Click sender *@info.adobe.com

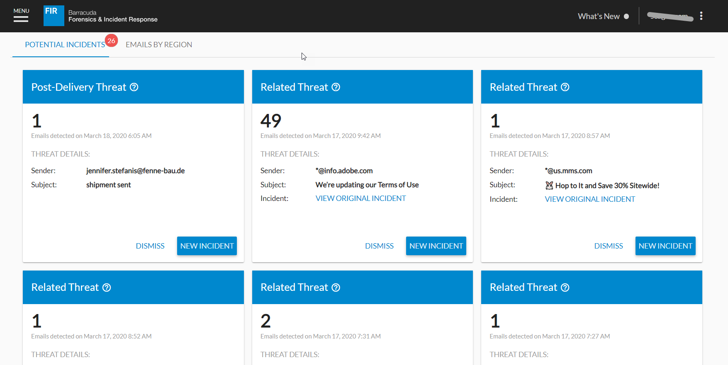(x=344, y=171)
